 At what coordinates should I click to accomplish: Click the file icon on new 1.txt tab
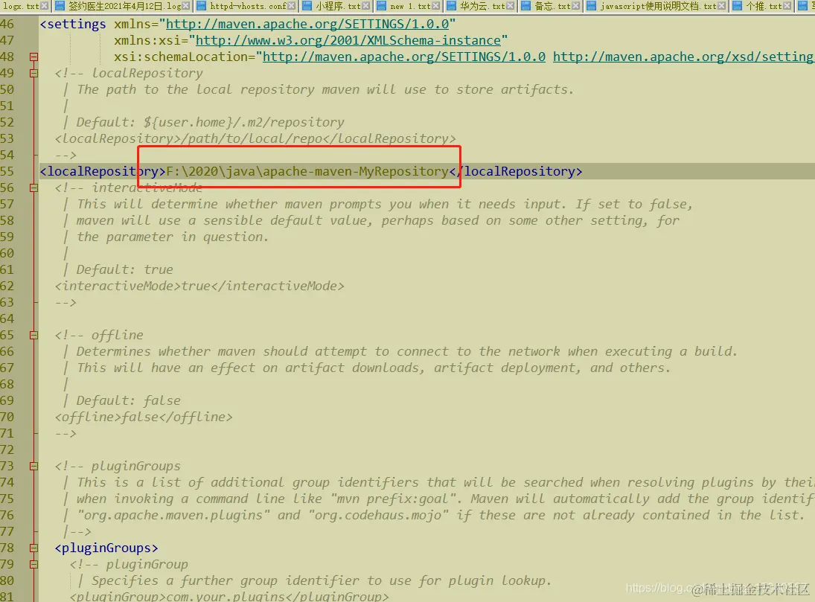[382, 6]
